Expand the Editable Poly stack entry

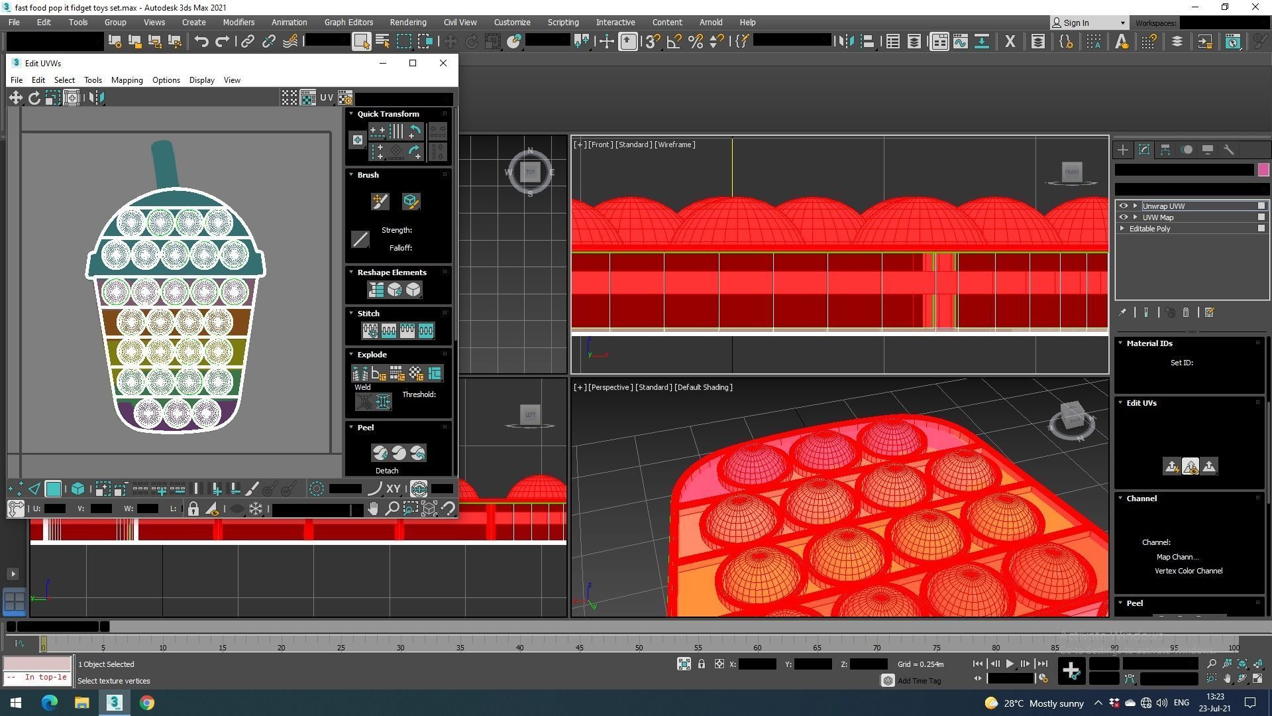[1122, 229]
